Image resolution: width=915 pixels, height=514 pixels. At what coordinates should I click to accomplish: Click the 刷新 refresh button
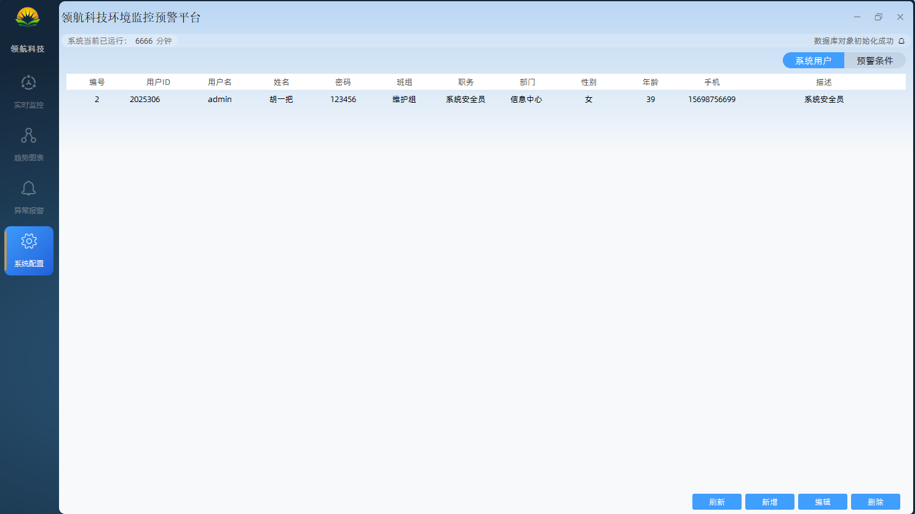pos(717,502)
